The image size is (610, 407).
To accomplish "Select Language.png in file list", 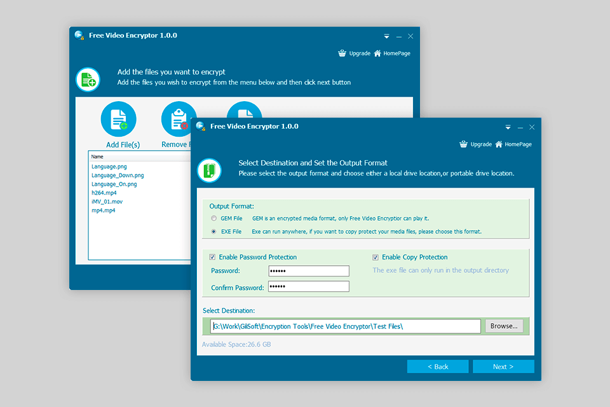I will point(109,167).
